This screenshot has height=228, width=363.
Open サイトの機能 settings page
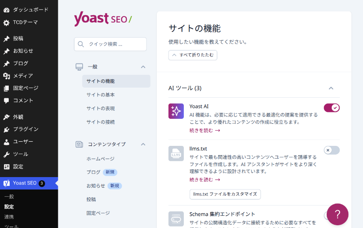116,81
